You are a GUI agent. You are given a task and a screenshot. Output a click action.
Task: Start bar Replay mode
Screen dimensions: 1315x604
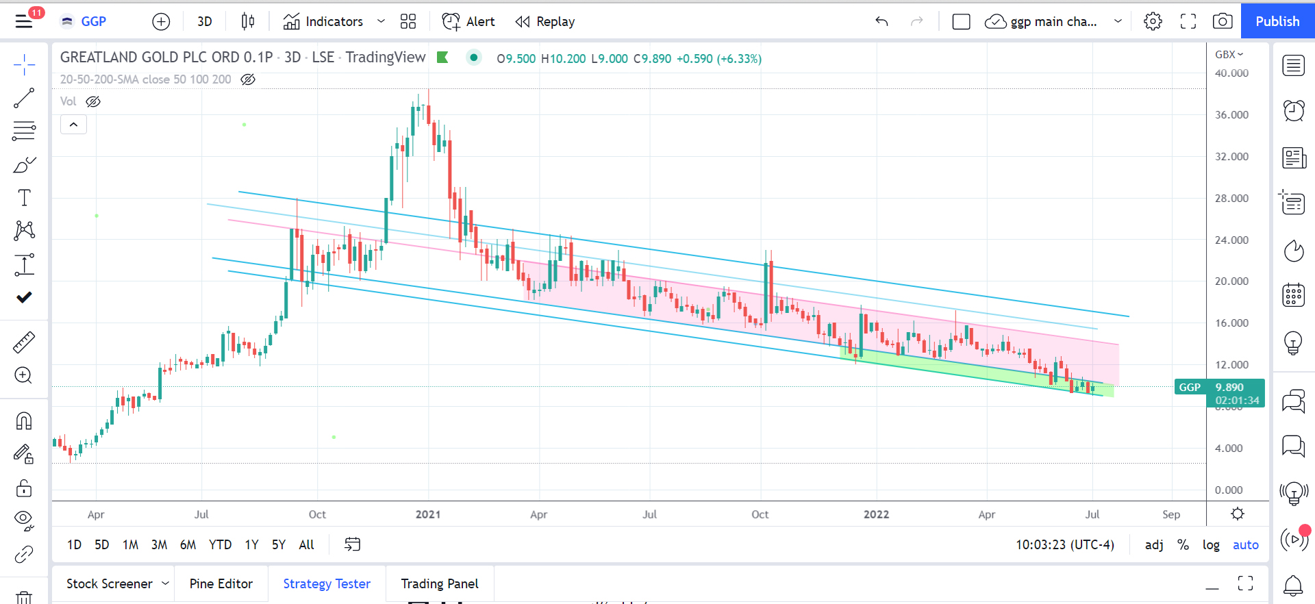(x=545, y=21)
